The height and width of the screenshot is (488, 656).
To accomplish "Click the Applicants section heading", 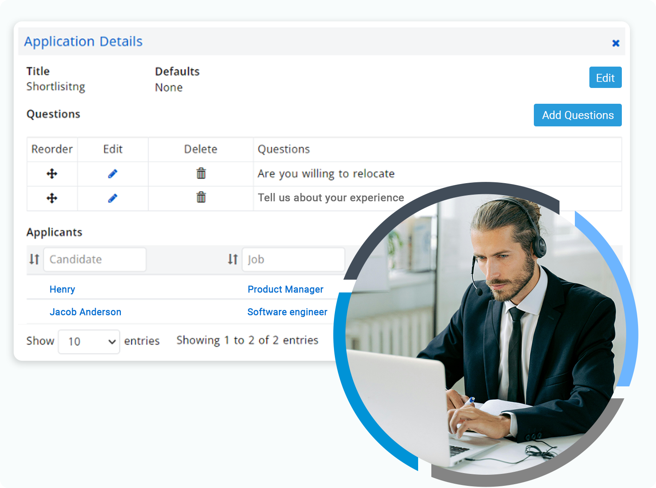I will click(x=54, y=232).
